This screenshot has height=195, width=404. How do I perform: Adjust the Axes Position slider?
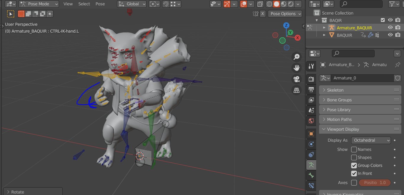pyautogui.click(x=375, y=183)
